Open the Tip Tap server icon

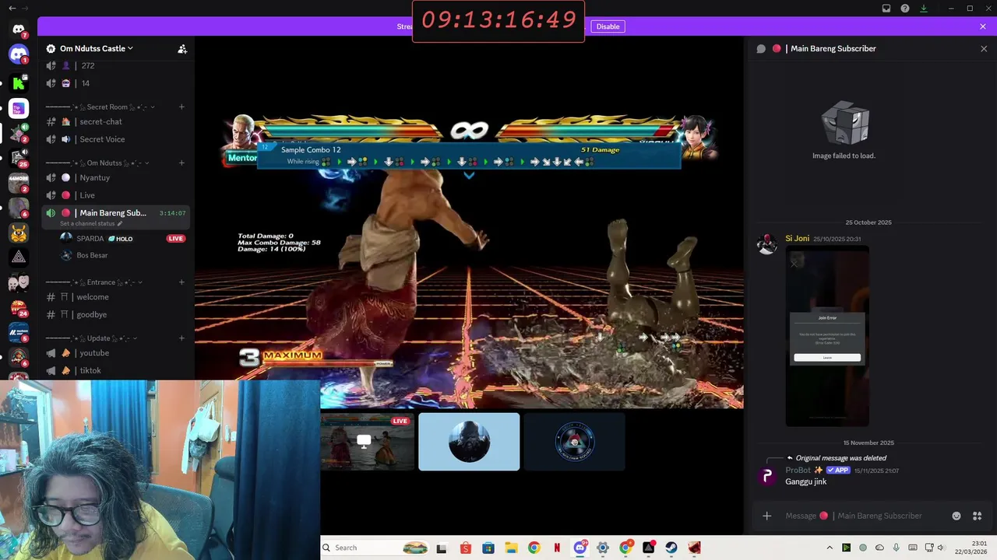(19, 108)
